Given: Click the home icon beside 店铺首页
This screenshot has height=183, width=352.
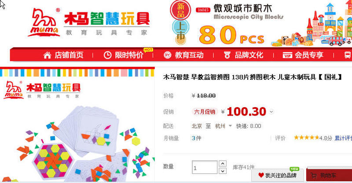Looking at the screenshot, I should [47, 55].
